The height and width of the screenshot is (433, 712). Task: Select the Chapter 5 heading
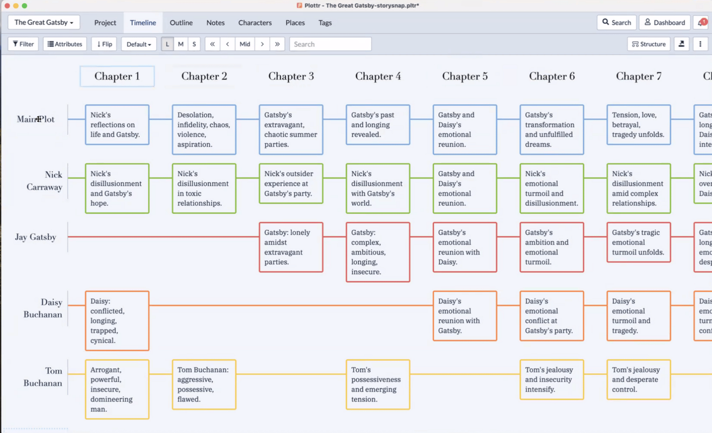click(465, 76)
